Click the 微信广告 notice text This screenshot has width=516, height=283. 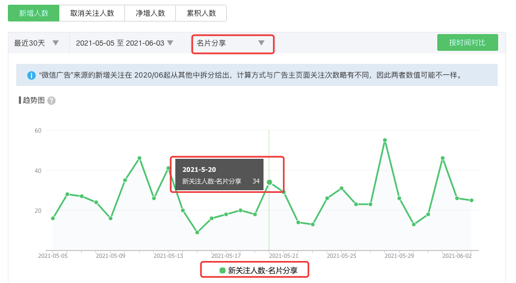(251, 75)
